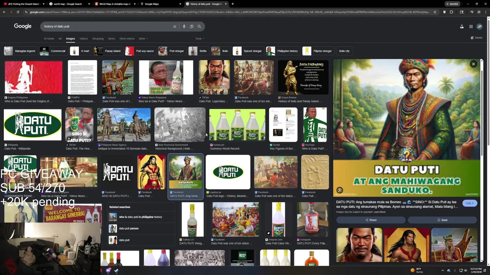Screen dimensions: 490x275
Task: Show hidden system tray icons
Action: [443, 270]
